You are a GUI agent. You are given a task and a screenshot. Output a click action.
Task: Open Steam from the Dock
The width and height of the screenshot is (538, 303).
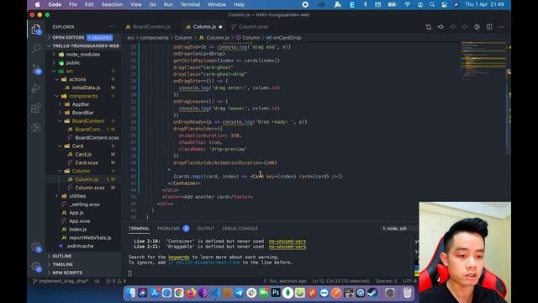point(372,293)
